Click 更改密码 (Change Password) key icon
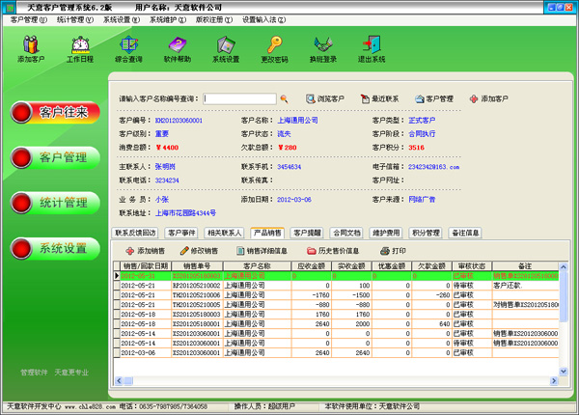 [274, 47]
